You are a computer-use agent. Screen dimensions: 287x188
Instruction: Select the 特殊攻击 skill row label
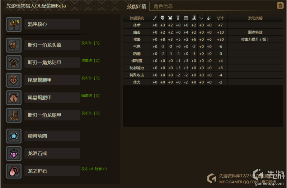[137, 75]
